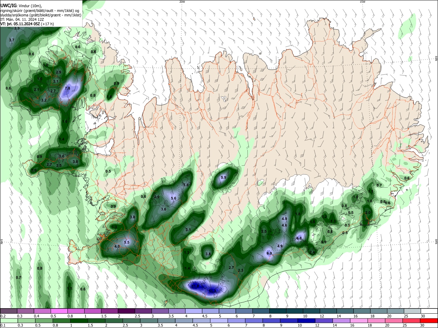Click the bright red 30 swatch in rain legend
Viewport: 438px width, 328px height.
(428, 320)
